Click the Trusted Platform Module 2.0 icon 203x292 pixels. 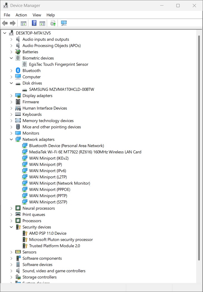[x=25, y=246]
